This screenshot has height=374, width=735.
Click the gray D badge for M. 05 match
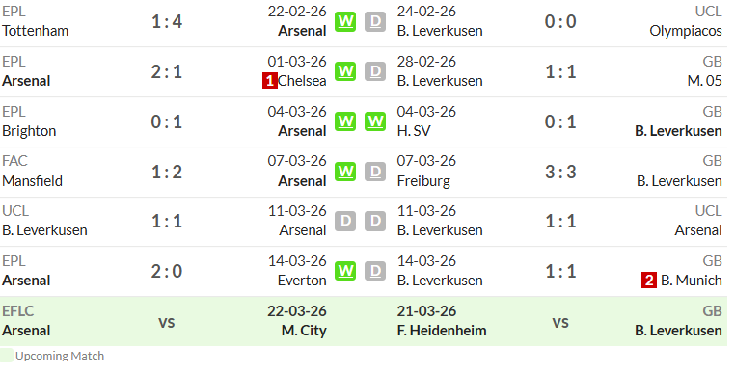(375, 71)
